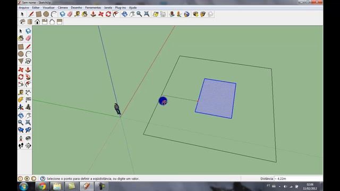Image resolution: width=340 pixels, height=191 pixels.
Task: Select the Rotate tool in top toolbar
Action: (108, 14)
